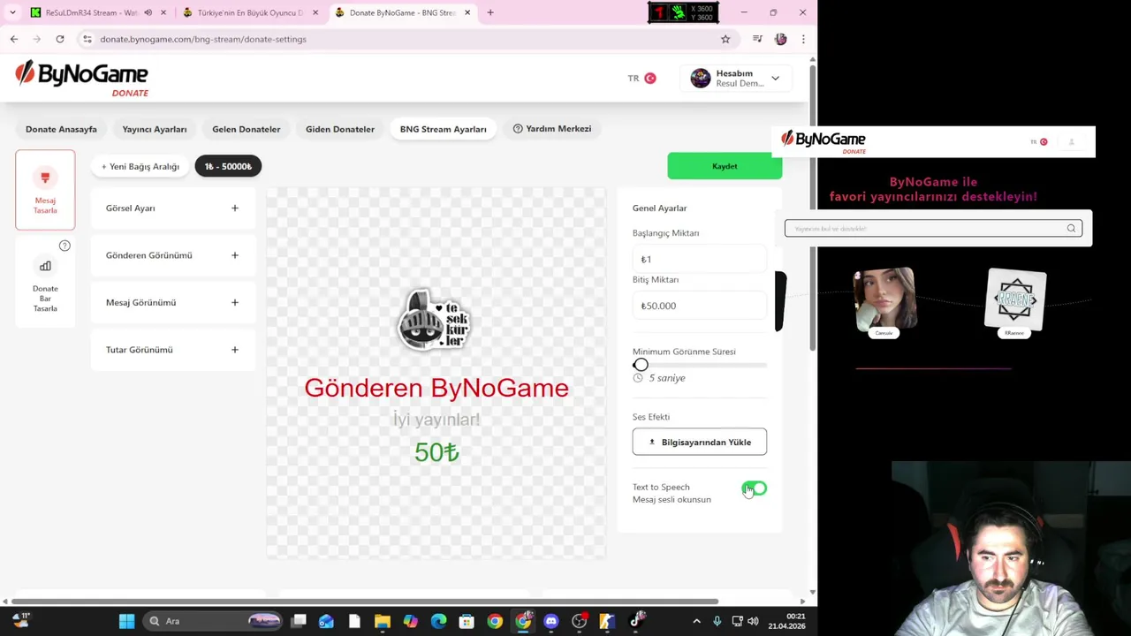Click the ByNoGame Donate logo

click(81, 78)
